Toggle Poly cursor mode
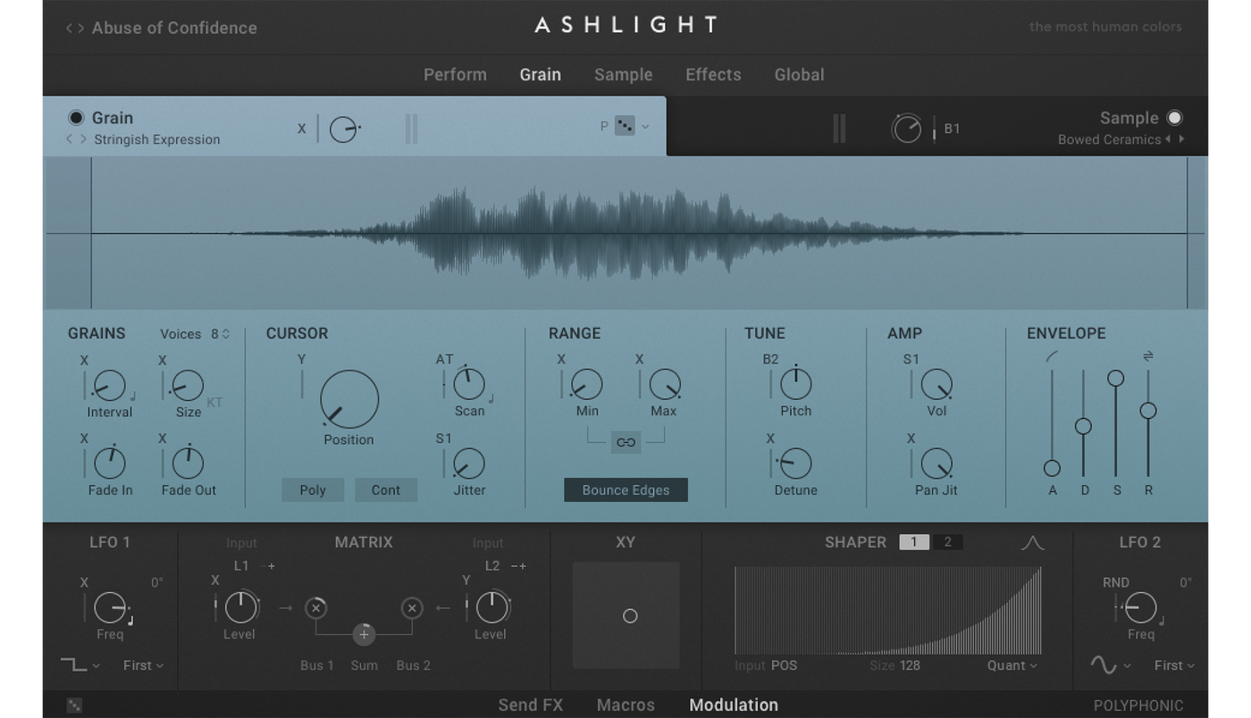Image resolution: width=1251 pixels, height=718 pixels. coord(313,489)
